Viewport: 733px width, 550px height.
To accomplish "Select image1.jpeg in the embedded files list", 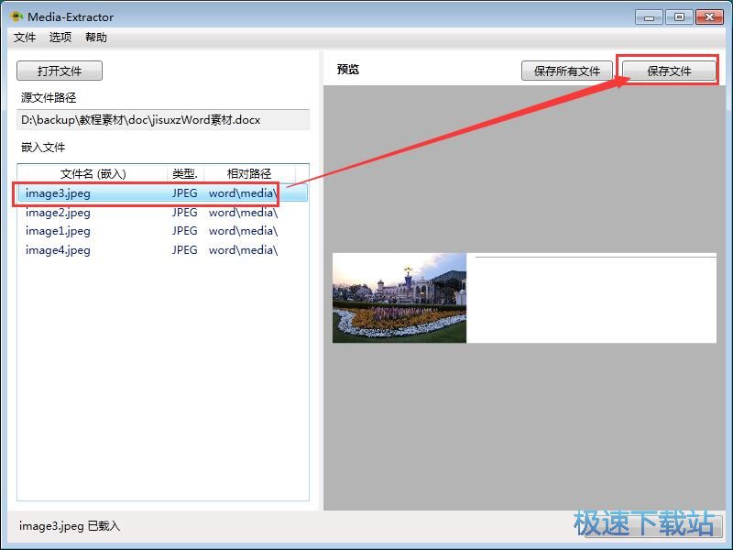I will coord(56,231).
